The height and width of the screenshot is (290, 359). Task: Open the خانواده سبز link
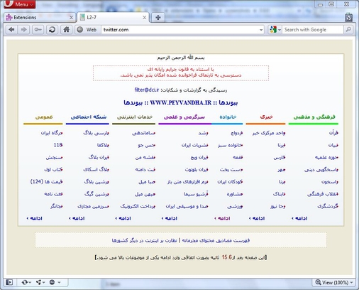click(x=230, y=145)
